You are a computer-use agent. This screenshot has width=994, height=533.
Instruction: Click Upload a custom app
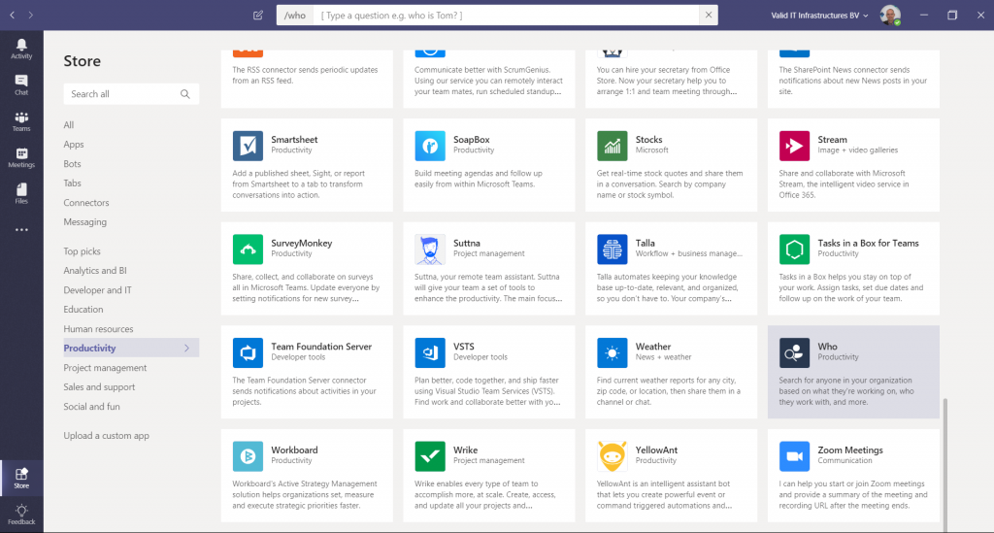click(106, 435)
